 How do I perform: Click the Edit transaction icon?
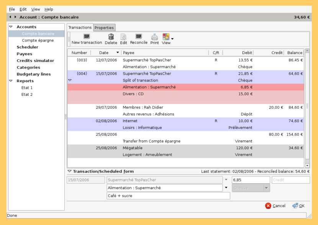pyautogui.click(x=124, y=37)
